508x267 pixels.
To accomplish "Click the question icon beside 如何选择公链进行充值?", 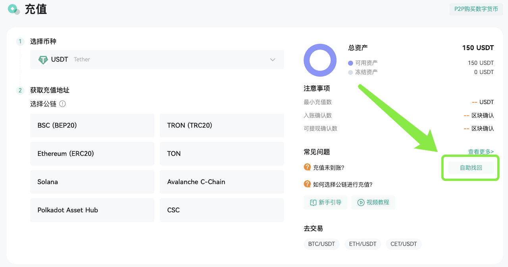I will tap(307, 184).
